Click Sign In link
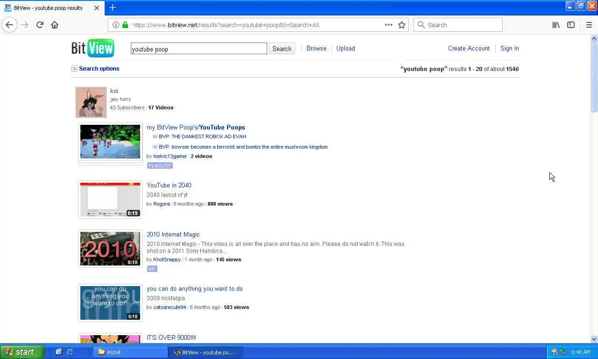This screenshot has height=359, width=598. pyautogui.click(x=509, y=49)
